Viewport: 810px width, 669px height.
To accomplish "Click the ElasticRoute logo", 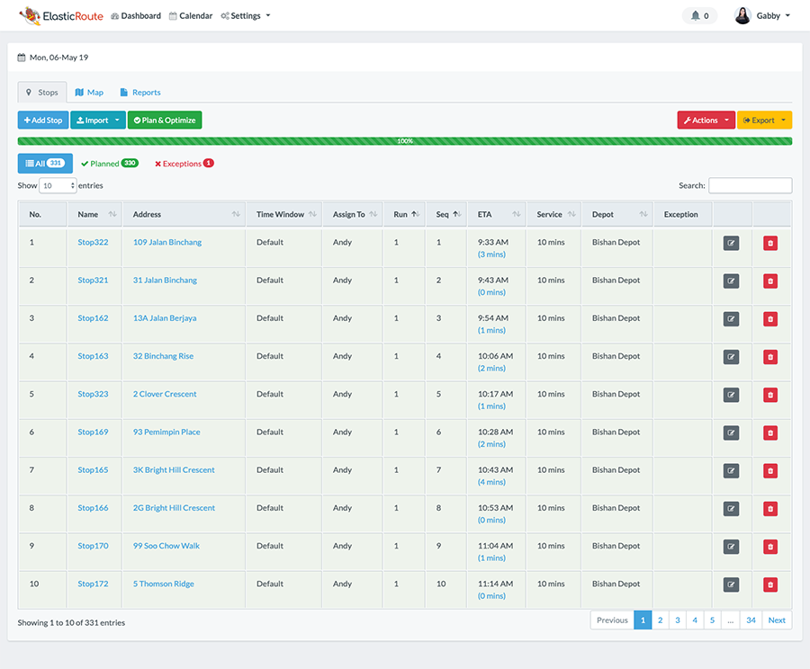I will (60, 15).
